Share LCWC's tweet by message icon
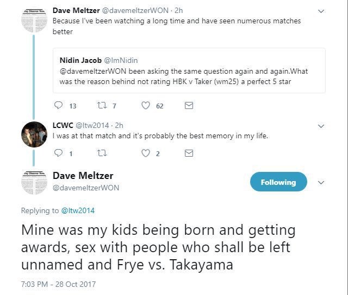348x295 pixels. (189, 153)
